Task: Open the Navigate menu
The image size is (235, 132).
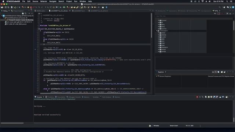Action: pyautogui.click(x=53, y=1)
